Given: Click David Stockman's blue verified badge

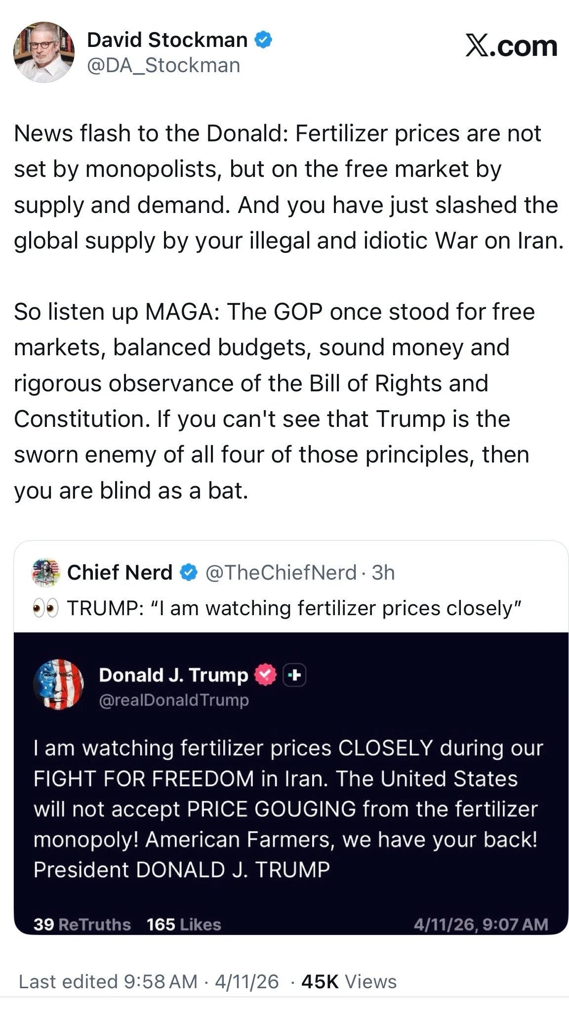Looking at the screenshot, I should 263,40.
